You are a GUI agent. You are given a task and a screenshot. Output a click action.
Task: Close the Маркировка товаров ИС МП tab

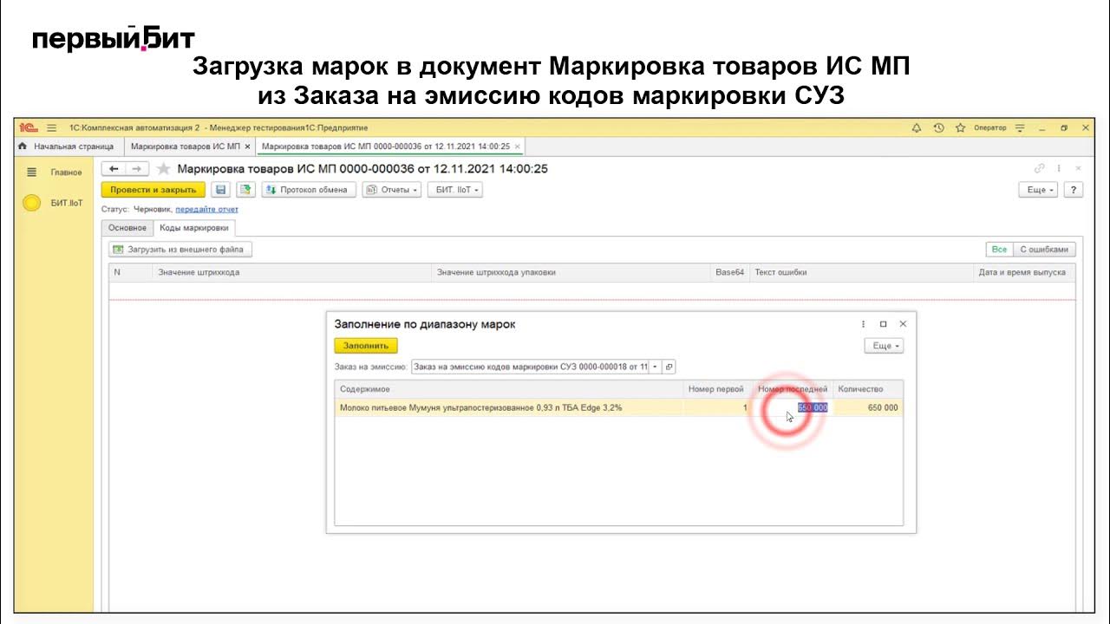click(x=247, y=146)
